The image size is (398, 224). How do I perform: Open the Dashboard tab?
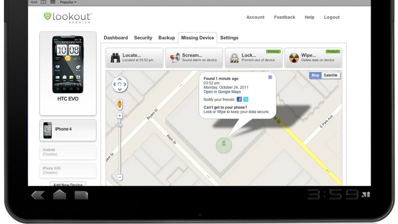116,38
